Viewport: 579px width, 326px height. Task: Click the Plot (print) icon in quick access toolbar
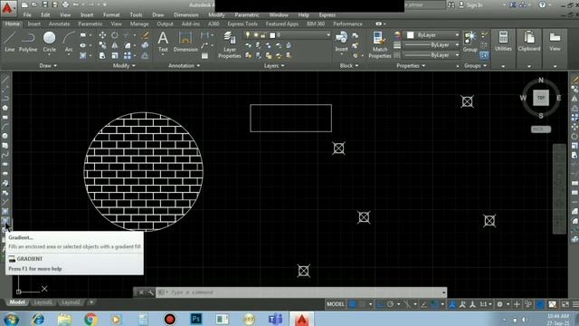(x=65, y=5)
